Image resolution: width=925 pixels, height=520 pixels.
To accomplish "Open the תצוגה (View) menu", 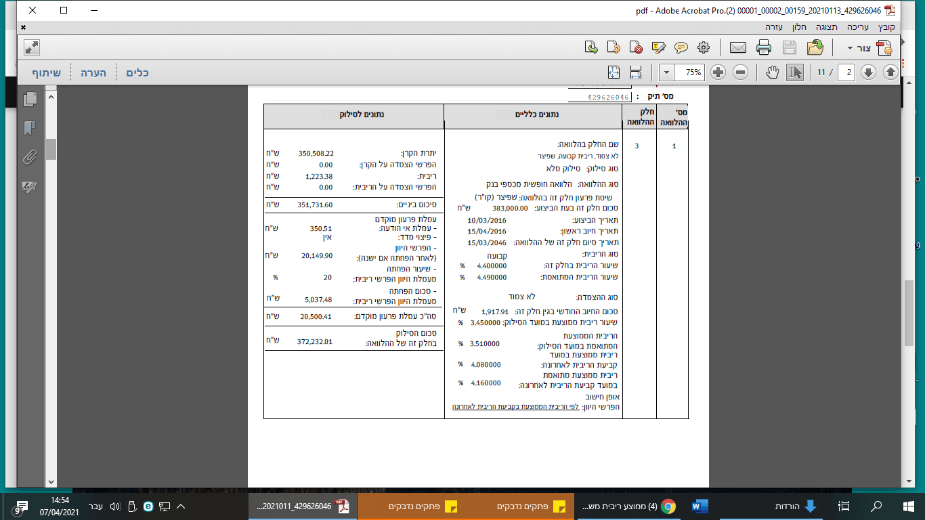I will (827, 27).
